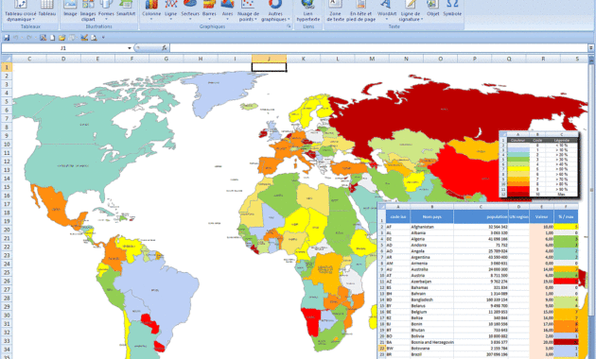Insert a Lien hypertexte
596x359 pixels.
(308, 10)
